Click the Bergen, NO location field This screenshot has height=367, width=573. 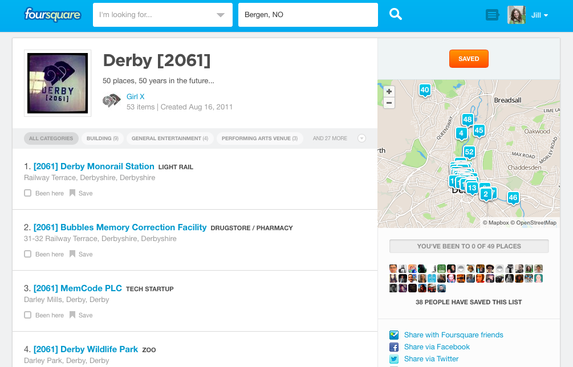click(308, 15)
